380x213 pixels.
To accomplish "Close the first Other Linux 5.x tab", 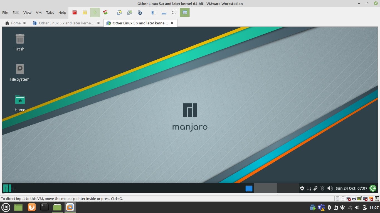I will pos(98,23).
